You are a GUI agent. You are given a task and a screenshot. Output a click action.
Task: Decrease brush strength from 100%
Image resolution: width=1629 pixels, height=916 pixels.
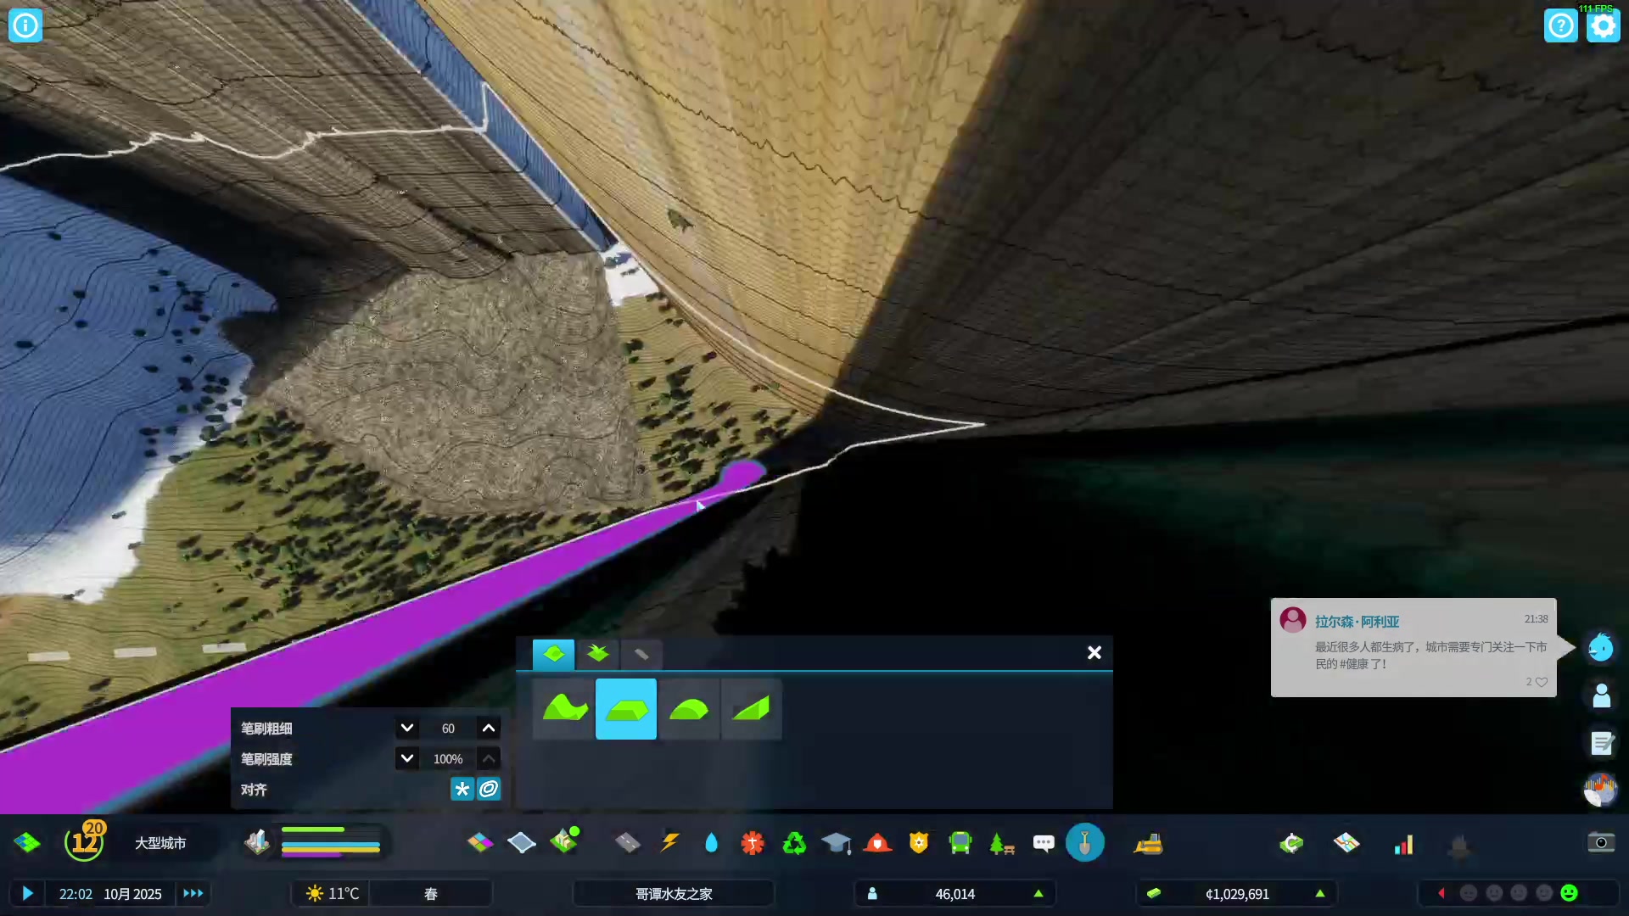tap(407, 758)
